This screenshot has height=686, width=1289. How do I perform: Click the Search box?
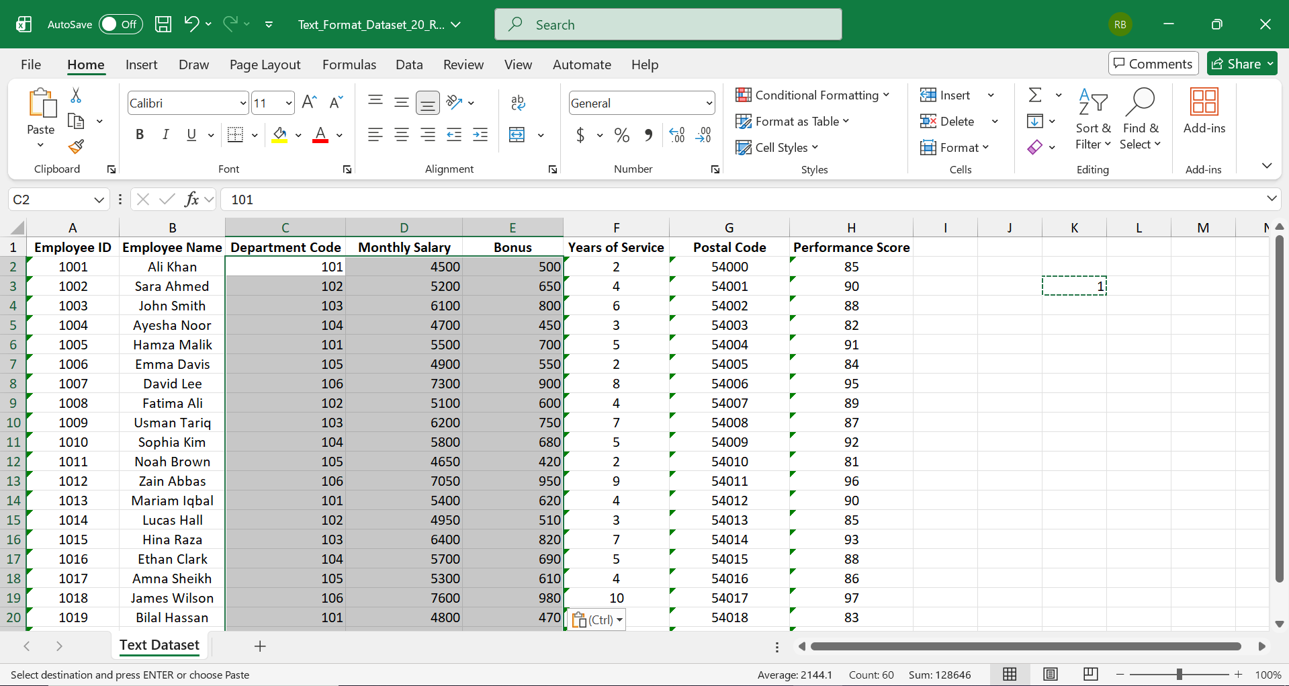[x=668, y=25]
